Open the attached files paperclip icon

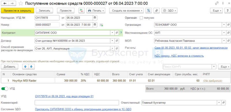pos(157,11)
